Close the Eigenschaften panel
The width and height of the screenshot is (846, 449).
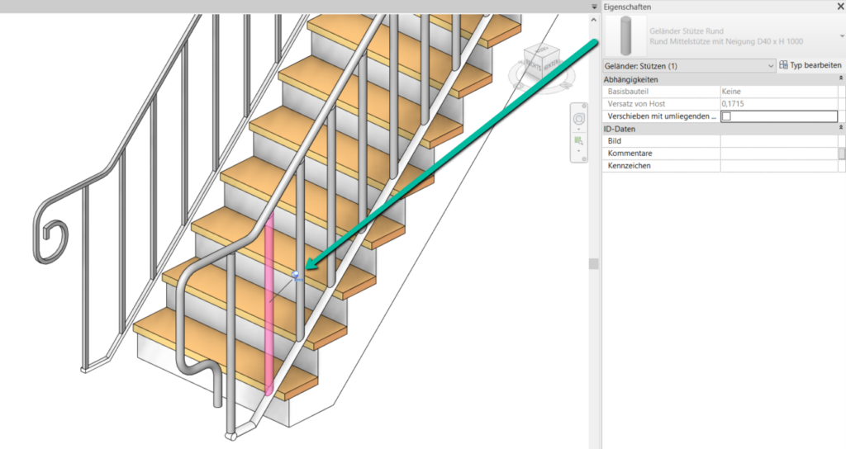(x=839, y=7)
